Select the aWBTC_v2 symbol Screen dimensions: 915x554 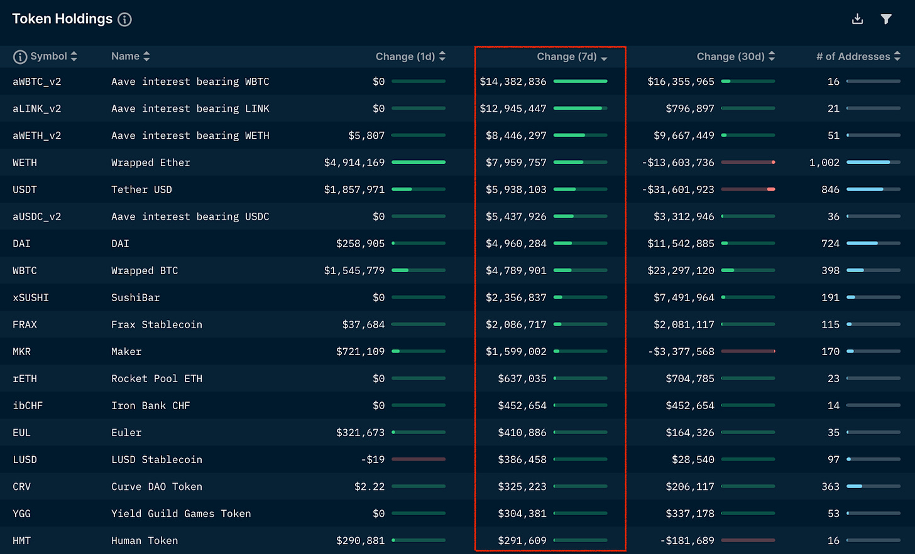[x=37, y=82]
